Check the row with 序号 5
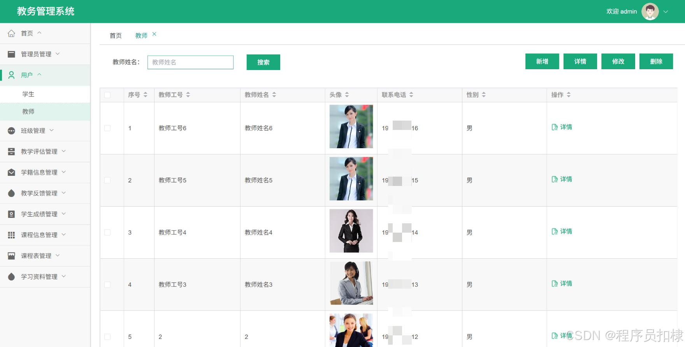685x347 pixels. (107, 336)
